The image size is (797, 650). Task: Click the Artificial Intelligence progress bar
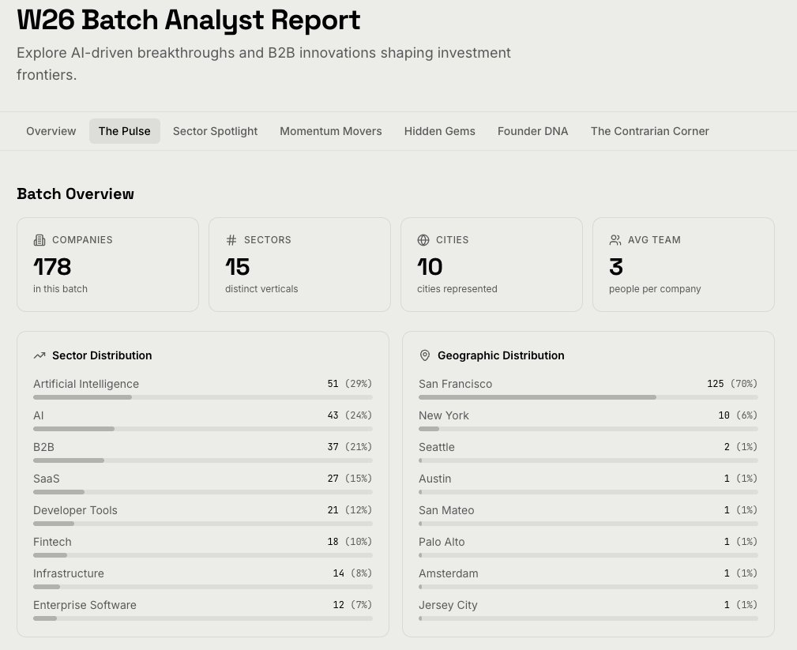click(203, 397)
